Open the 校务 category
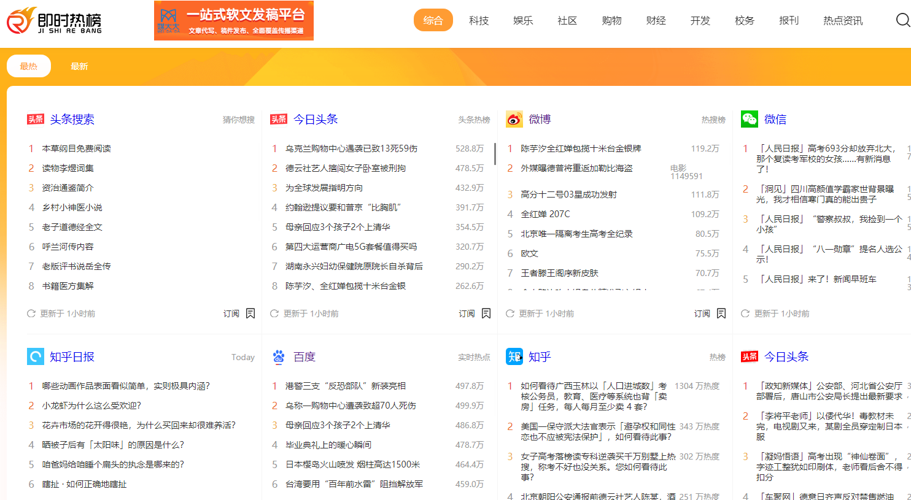 pyautogui.click(x=745, y=21)
